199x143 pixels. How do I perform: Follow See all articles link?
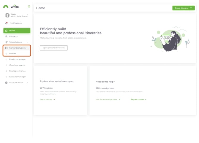[47, 100]
